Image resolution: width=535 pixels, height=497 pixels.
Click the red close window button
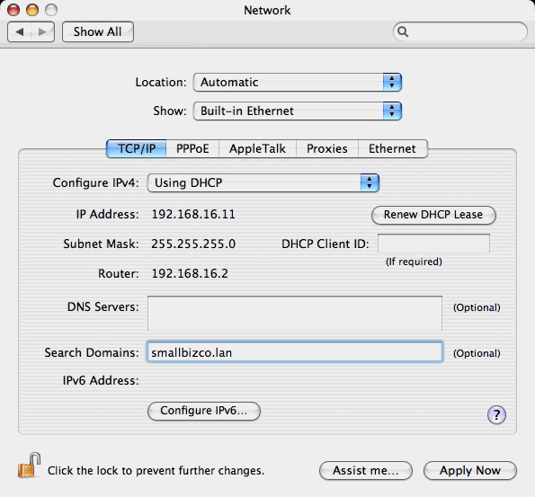pos(13,10)
